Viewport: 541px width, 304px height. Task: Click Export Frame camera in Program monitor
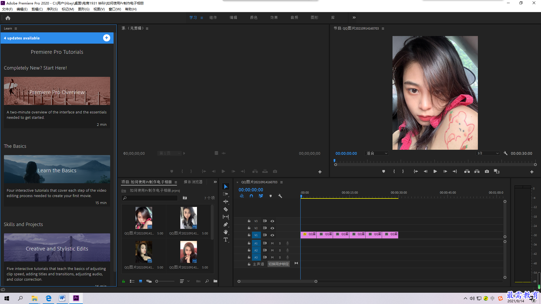pos(487,171)
